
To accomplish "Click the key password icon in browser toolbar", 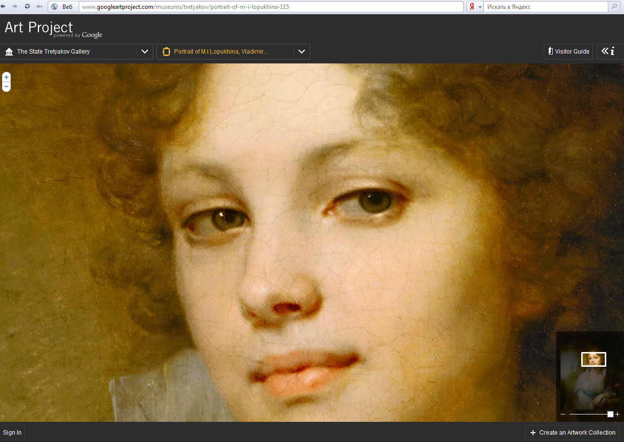I will [39, 6].
